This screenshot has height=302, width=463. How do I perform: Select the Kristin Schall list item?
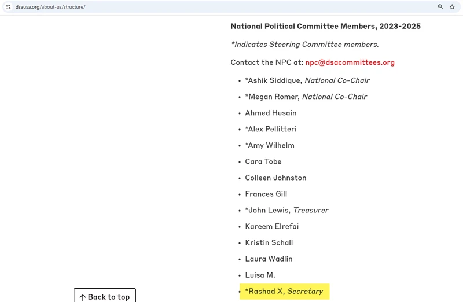tap(269, 242)
